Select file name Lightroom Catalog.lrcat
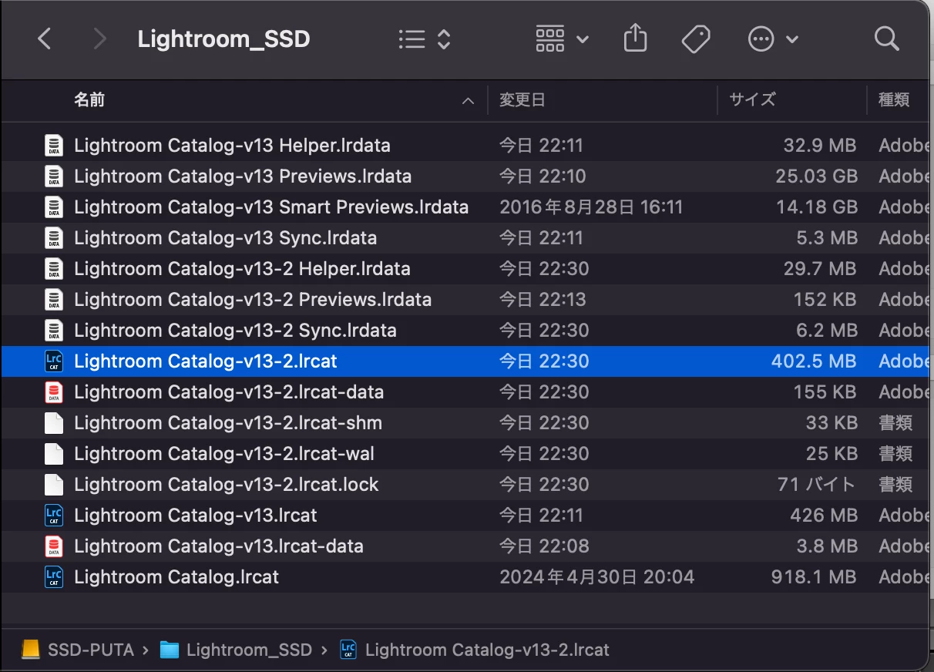 176,577
